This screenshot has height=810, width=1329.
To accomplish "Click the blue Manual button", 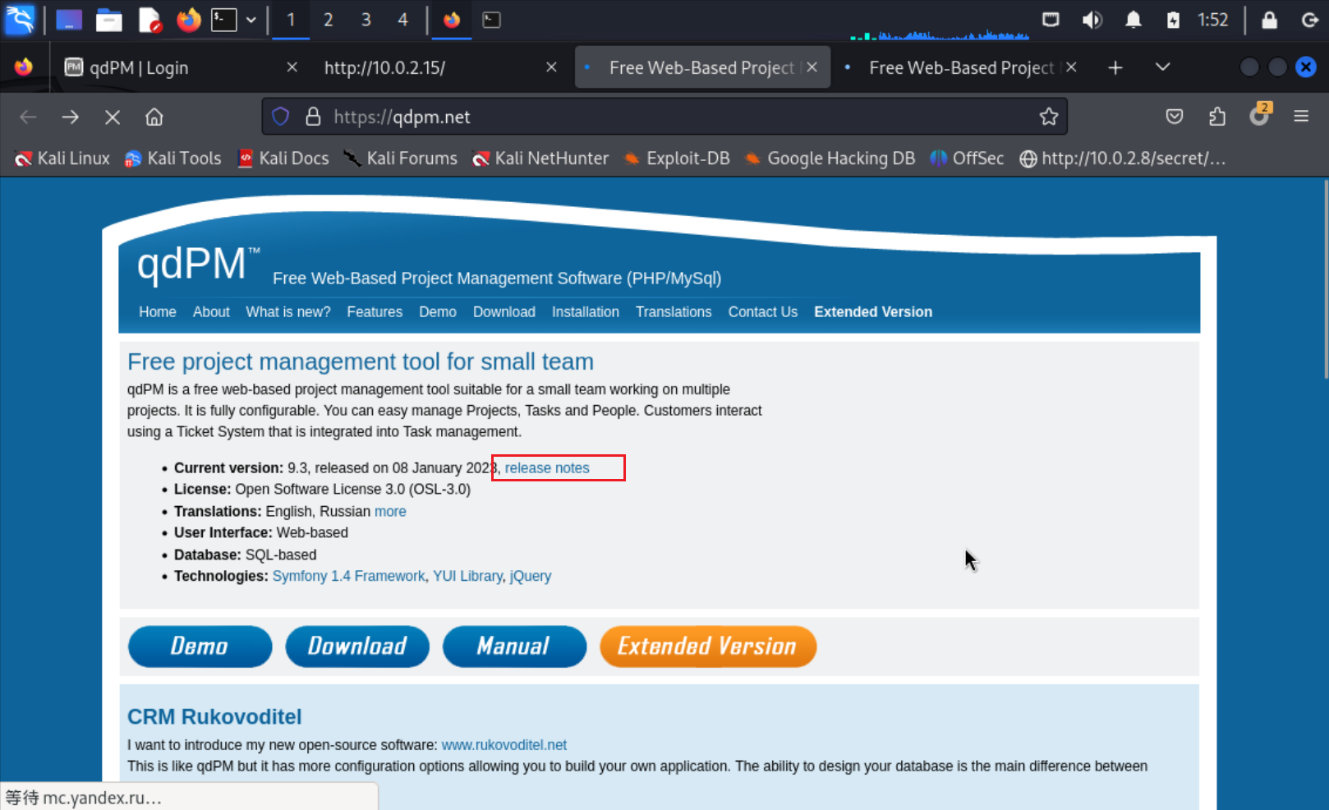I will click(514, 647).
